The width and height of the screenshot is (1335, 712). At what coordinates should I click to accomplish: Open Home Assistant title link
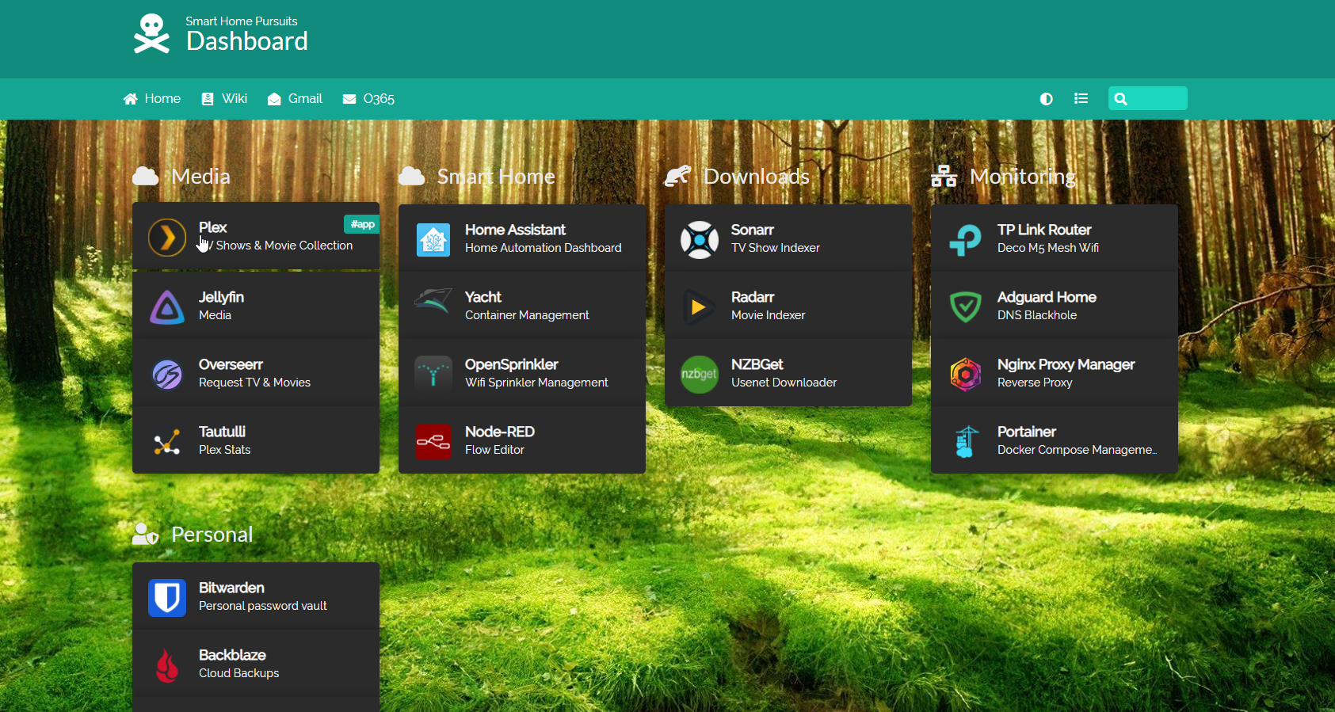click(x=515, y=230)
